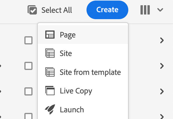
Task: Tick the checkbox of the third list row
Action: [x=28, y=91]
